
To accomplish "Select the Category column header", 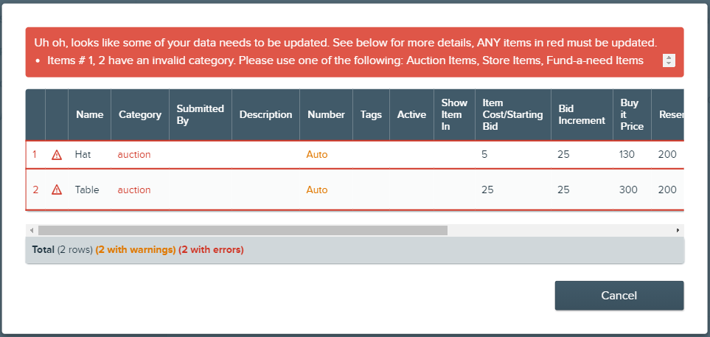I will click(140, 114).
